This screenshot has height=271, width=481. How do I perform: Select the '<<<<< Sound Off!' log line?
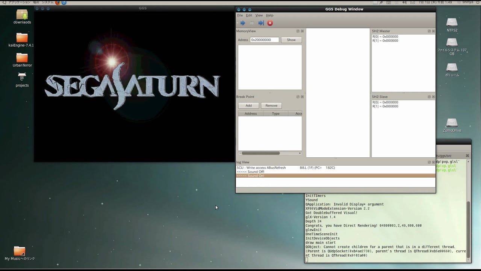click(x=336, y=172)
